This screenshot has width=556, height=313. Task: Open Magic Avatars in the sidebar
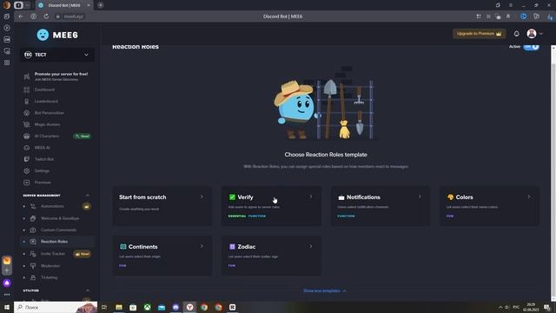[47, 124]
